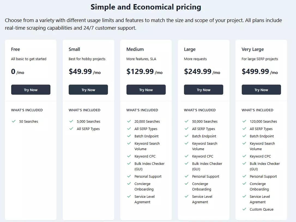Click Try Now on the Large plan
Image resolution: width=296 pixels, height=222 pixels.
pyautogui.click(x=204, y=90)
